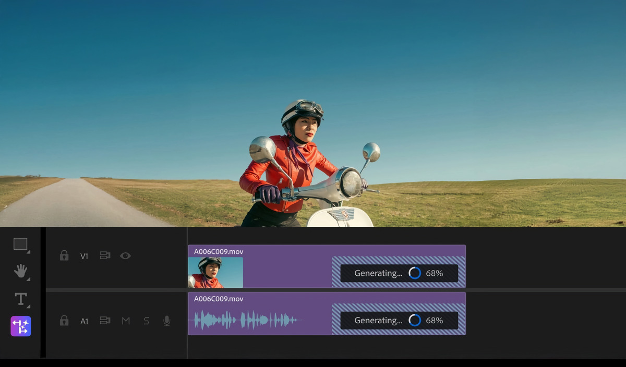Click the V1 track label
Image resolution: width=626 pixels, height=367 pixels.
[x=85, y=256]
